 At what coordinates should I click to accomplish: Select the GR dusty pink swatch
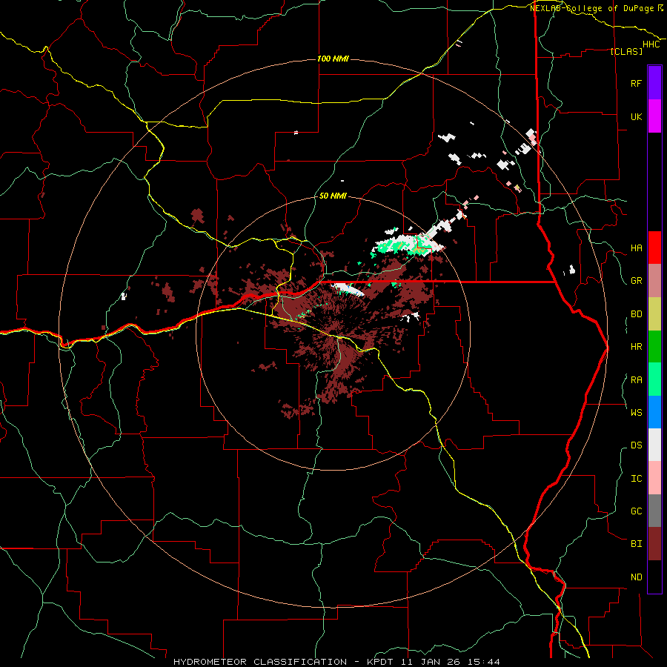654,281
